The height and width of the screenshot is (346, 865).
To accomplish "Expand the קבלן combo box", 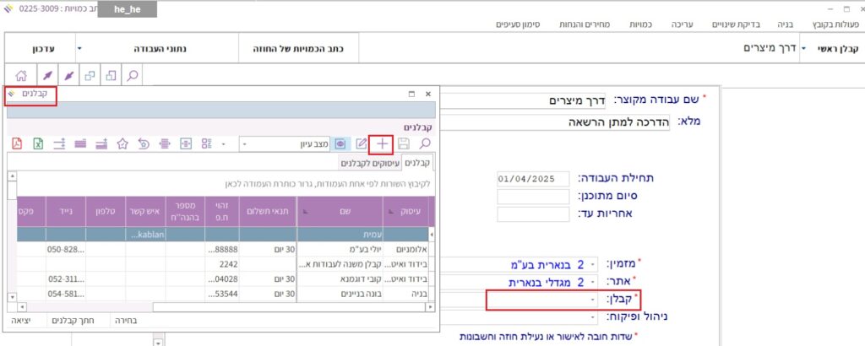I will click(592, 300).
